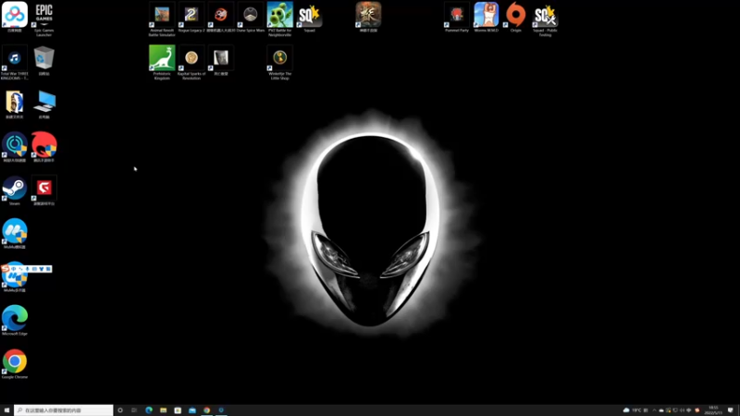Open the Google Chrome desktop shortcut
This screenshot has width=740, height=416.
(15, 363)
